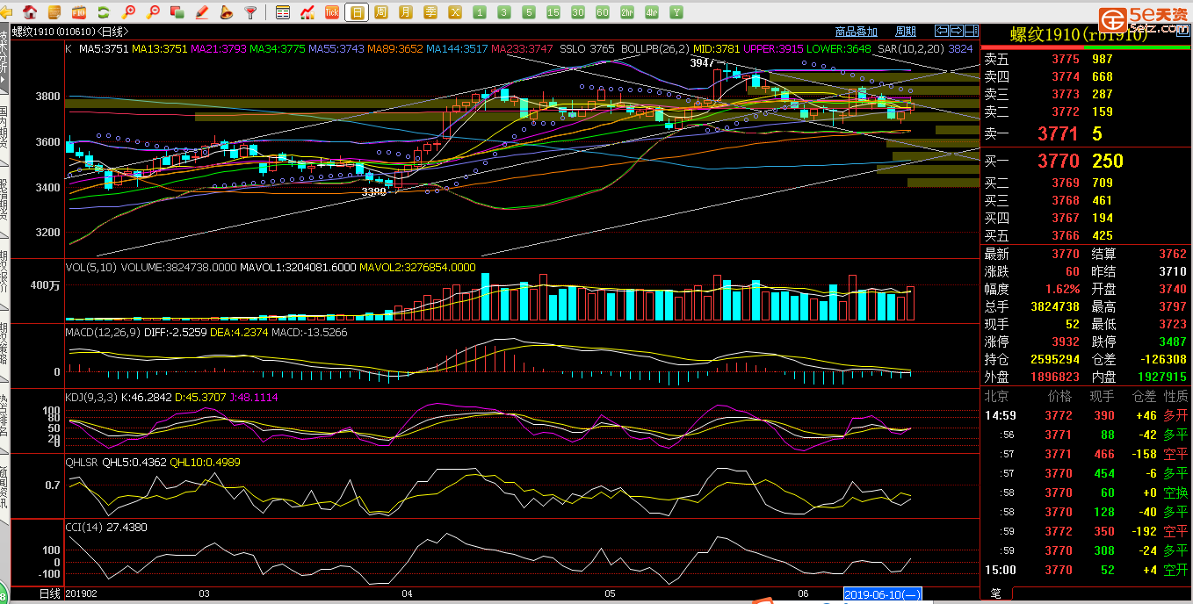Select the green Y period button
1193x604 pixels.
pyautogui.click(x=676, y=12)
